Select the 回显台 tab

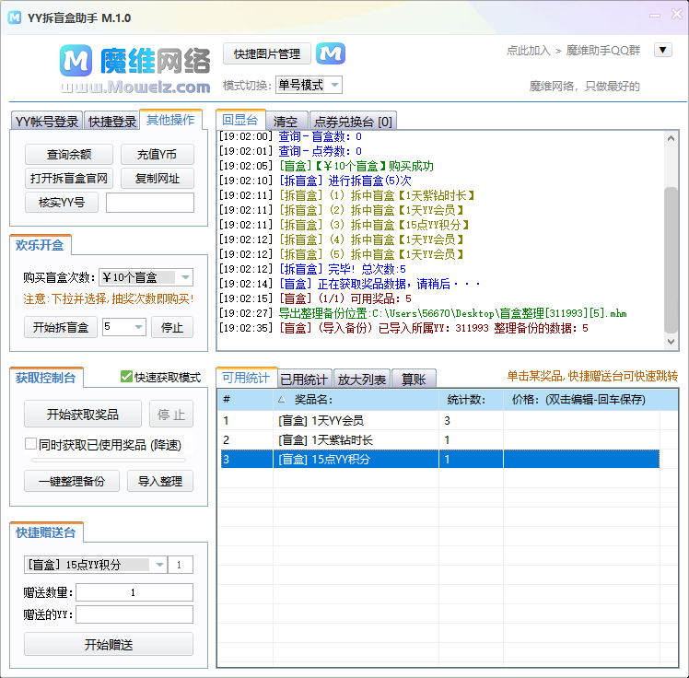pos(239,120)
